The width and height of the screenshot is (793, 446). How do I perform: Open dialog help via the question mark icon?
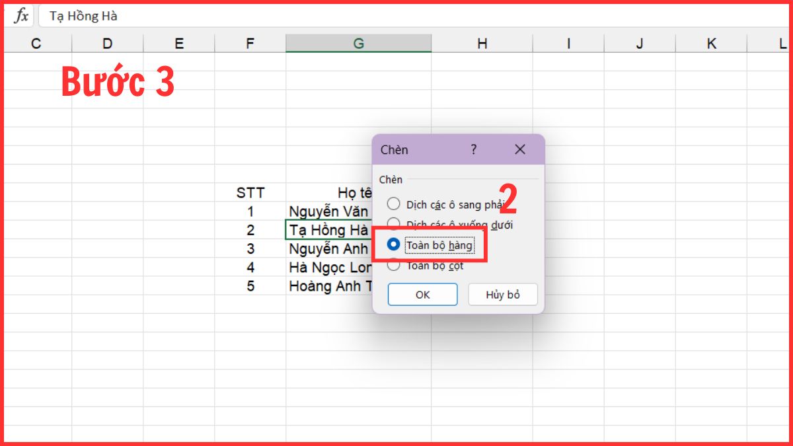473,150
